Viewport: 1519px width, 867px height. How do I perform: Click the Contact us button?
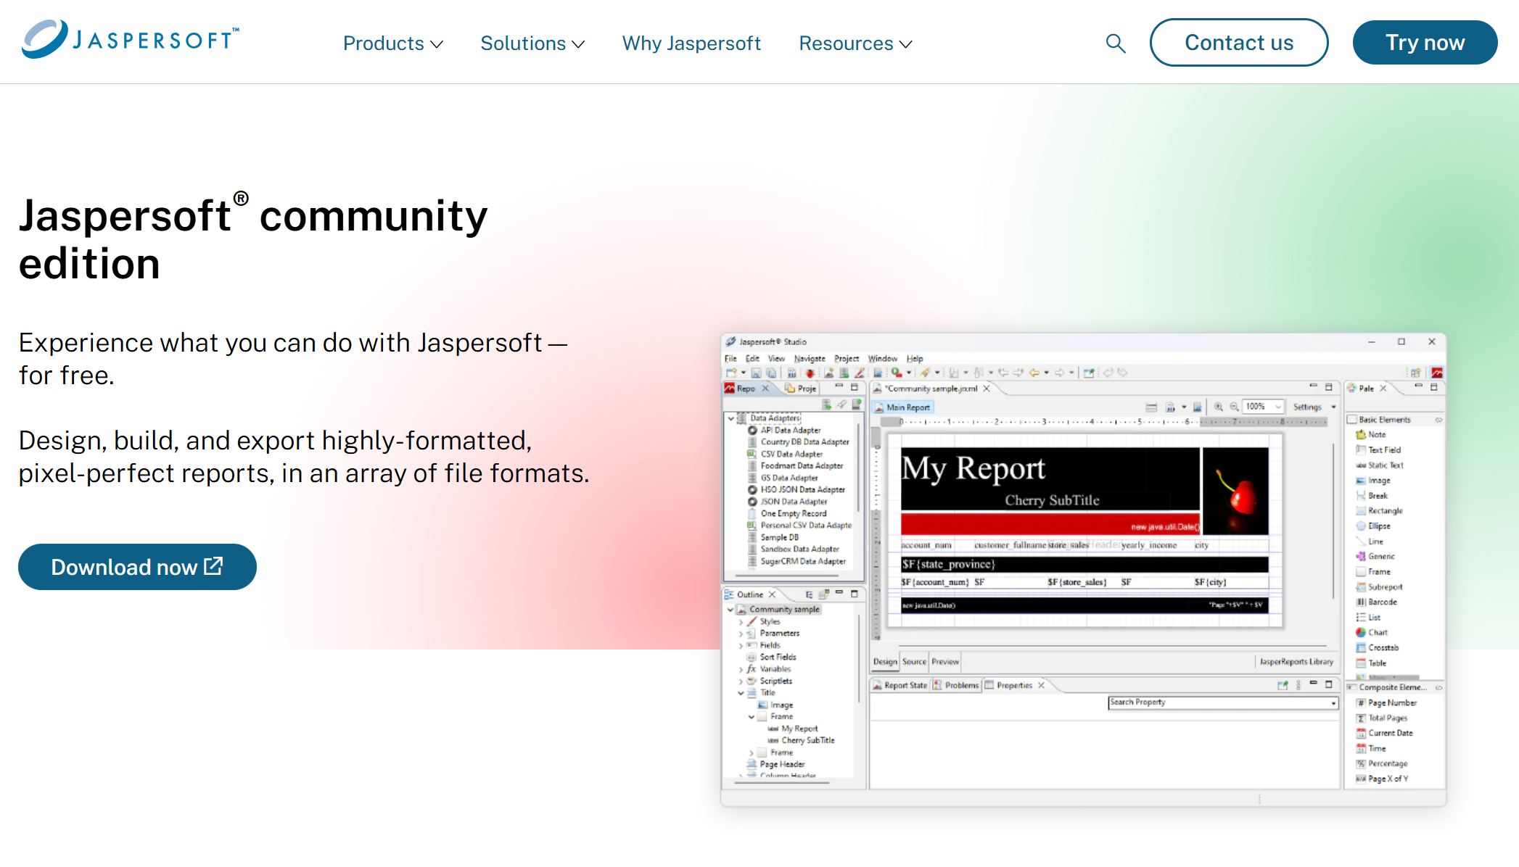click(1238, 43)
